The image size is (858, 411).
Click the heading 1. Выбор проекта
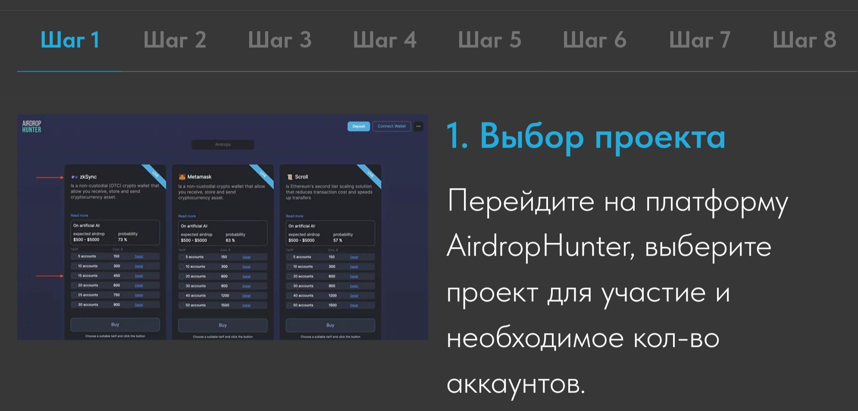click(x=586, y=137)
